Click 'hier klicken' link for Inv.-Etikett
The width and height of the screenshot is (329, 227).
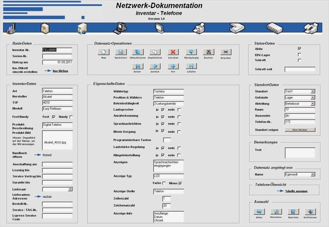60,71
